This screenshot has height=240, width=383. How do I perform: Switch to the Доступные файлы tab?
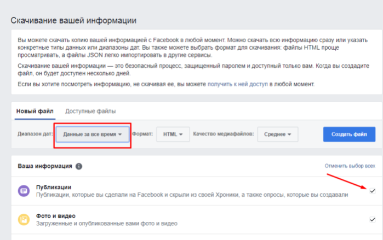click(90, 112)
